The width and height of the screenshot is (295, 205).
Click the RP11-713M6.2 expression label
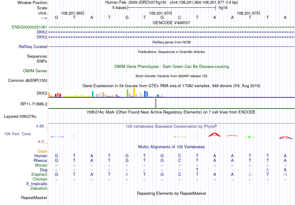click(34, 104)
